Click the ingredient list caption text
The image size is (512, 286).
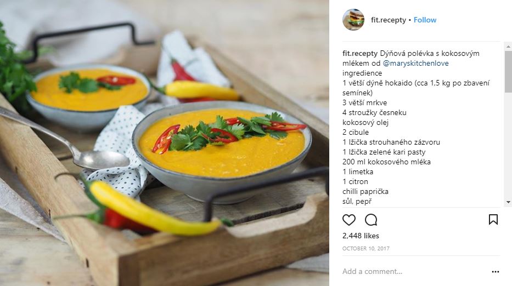tap(416, 138)
